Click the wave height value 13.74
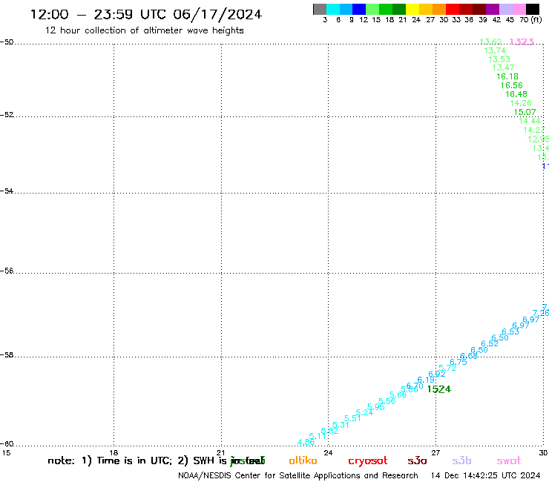 click(x=495, y=50)
